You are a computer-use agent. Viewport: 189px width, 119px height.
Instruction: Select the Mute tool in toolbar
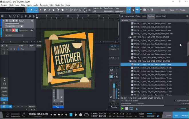(54, 10)
